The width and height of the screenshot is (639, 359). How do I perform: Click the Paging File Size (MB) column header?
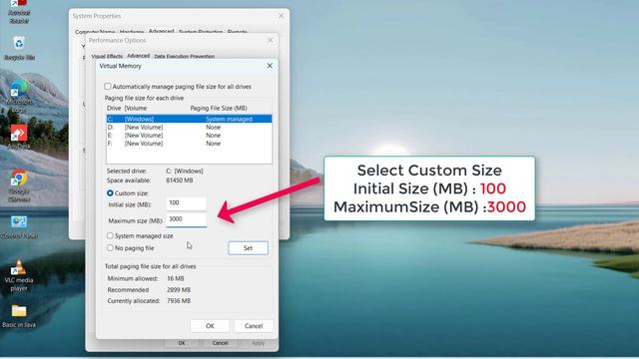pyautogui.click(x=219, y=108)
